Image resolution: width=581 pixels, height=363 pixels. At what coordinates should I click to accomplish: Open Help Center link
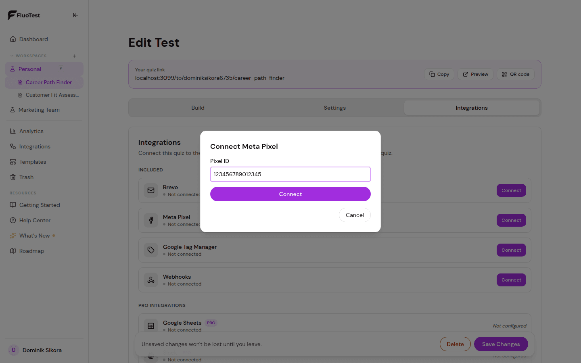(44, 220)
